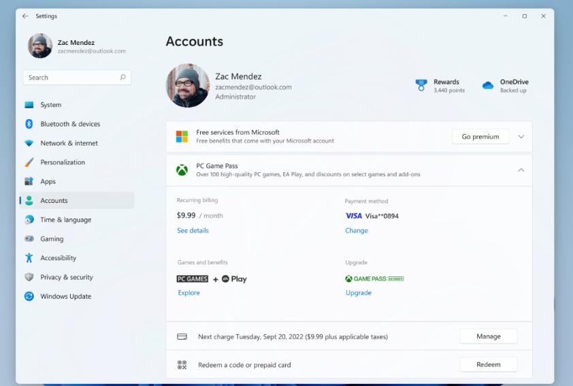Viewport: 573px width, 386px height.
Task: Select Personalization in sidebar
Action: [x=63, y=162]
